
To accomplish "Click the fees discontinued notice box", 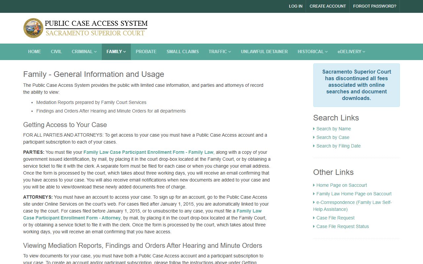I will tap(357, 85).
